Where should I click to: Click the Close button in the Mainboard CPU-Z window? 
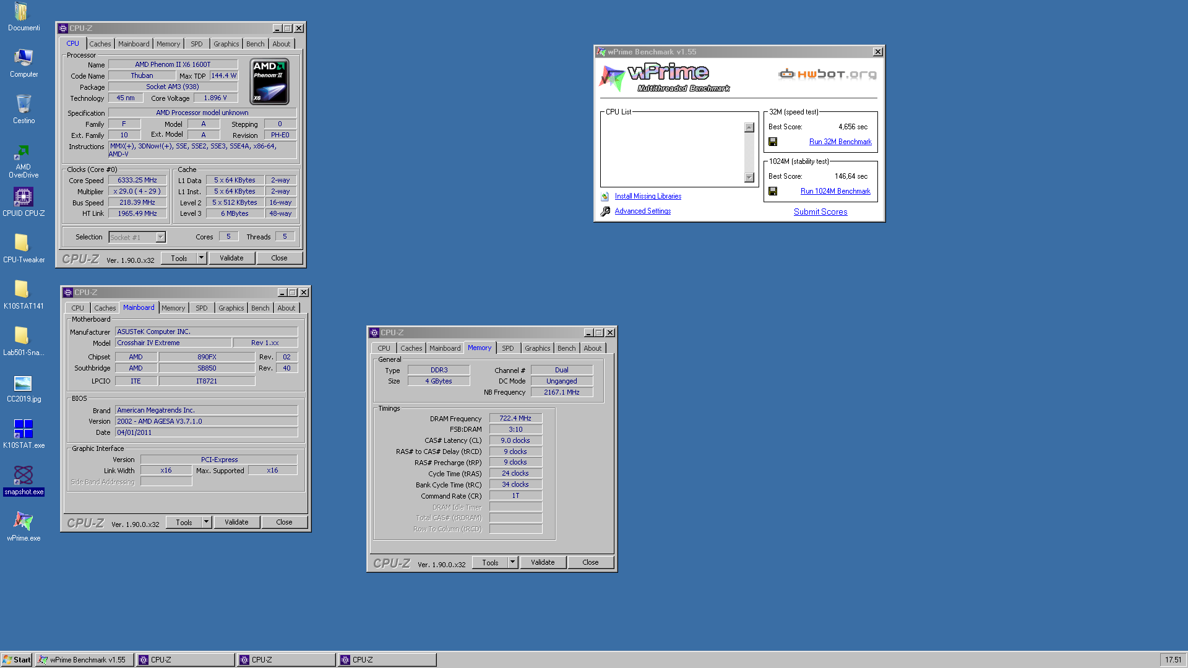click(x=284, y=522)
